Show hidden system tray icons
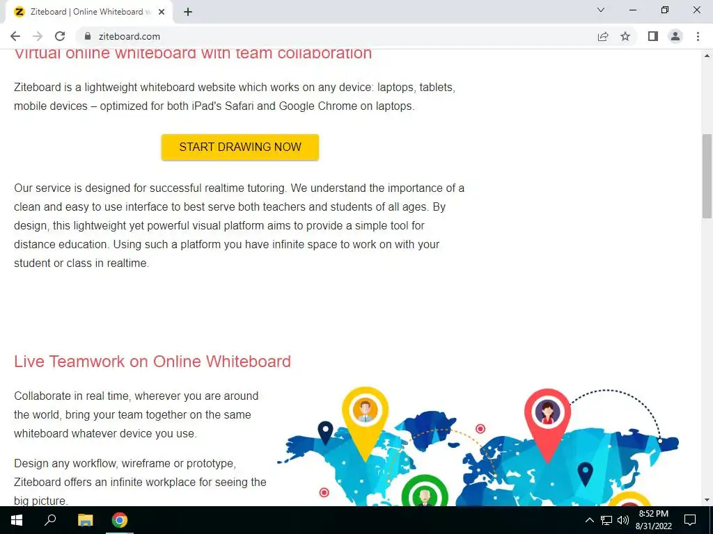713x534 pixels. 589,520
